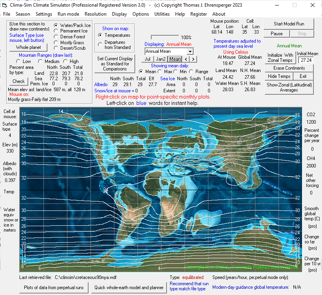Click the Whole planet button
The image size is (322, 295).
[x=28, y=47]
